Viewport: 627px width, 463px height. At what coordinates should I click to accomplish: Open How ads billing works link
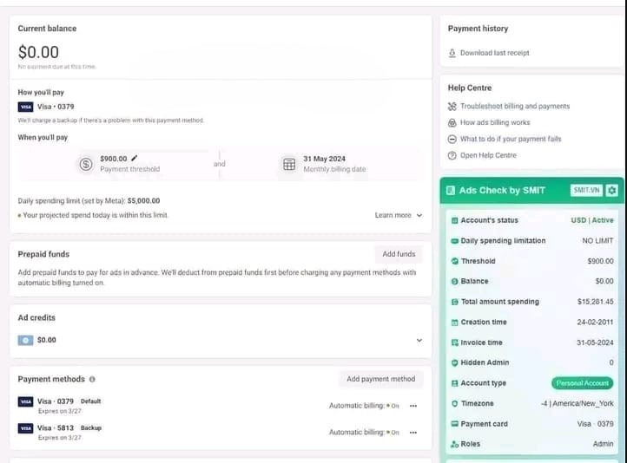[495, 123]
